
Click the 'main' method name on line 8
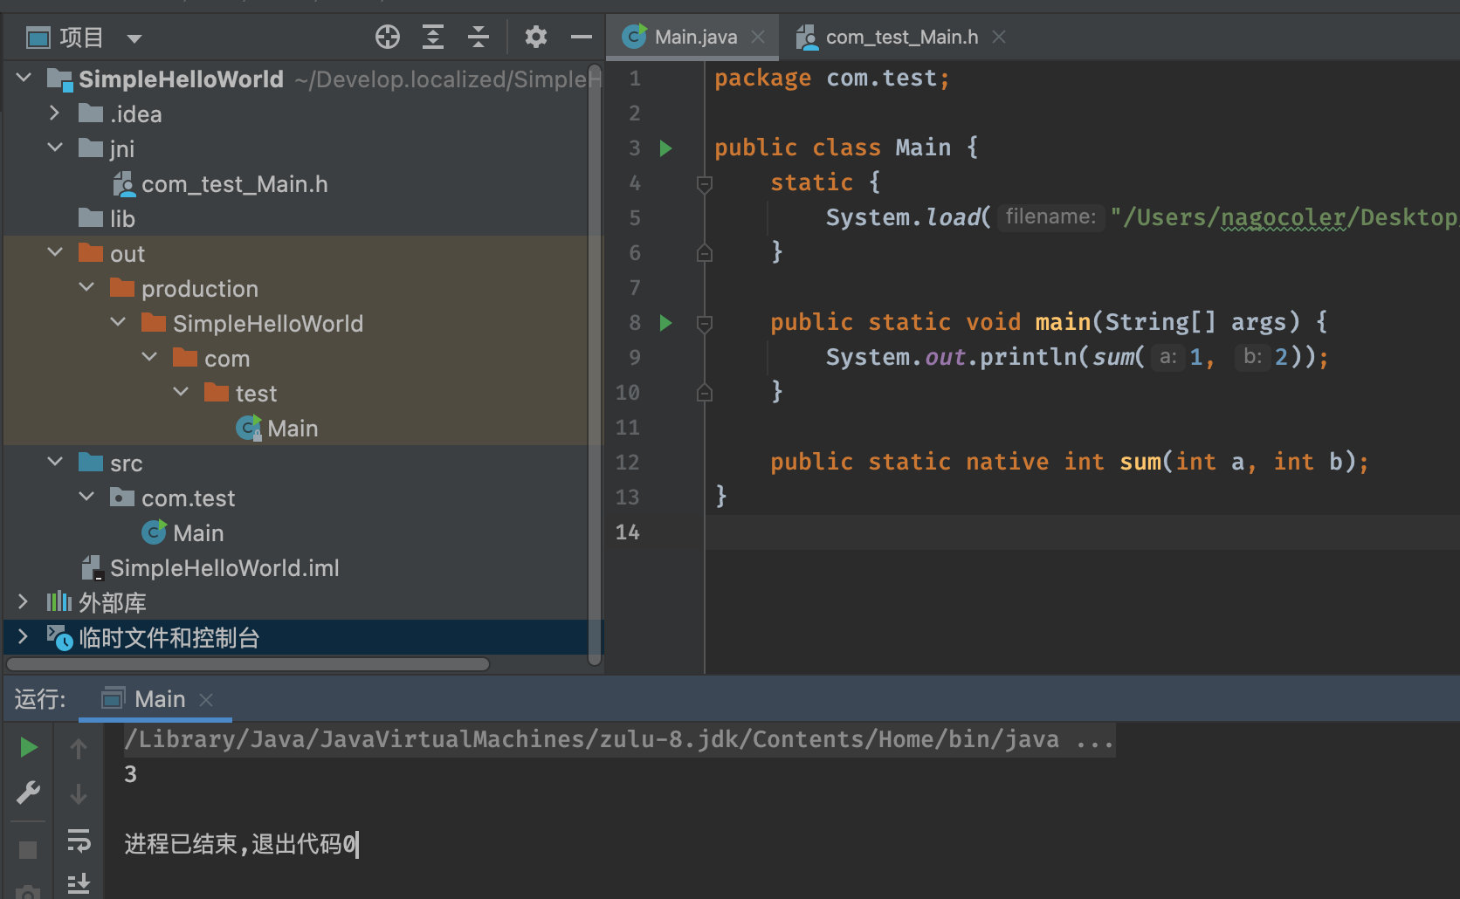click(1063, 322)
